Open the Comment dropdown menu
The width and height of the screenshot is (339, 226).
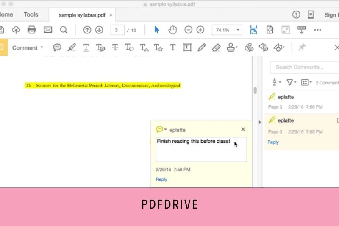tap(28, 48)
